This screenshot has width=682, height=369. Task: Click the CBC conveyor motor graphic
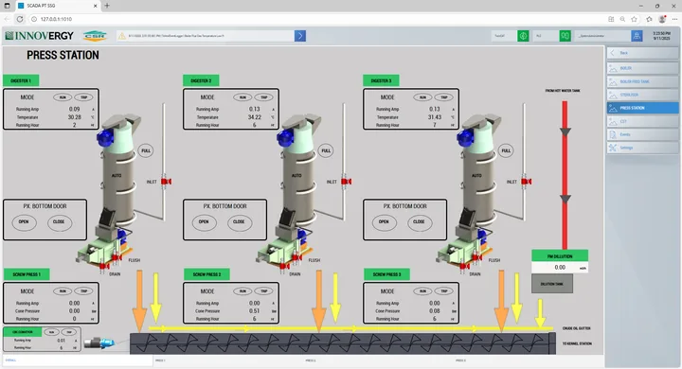click(99, 343)
